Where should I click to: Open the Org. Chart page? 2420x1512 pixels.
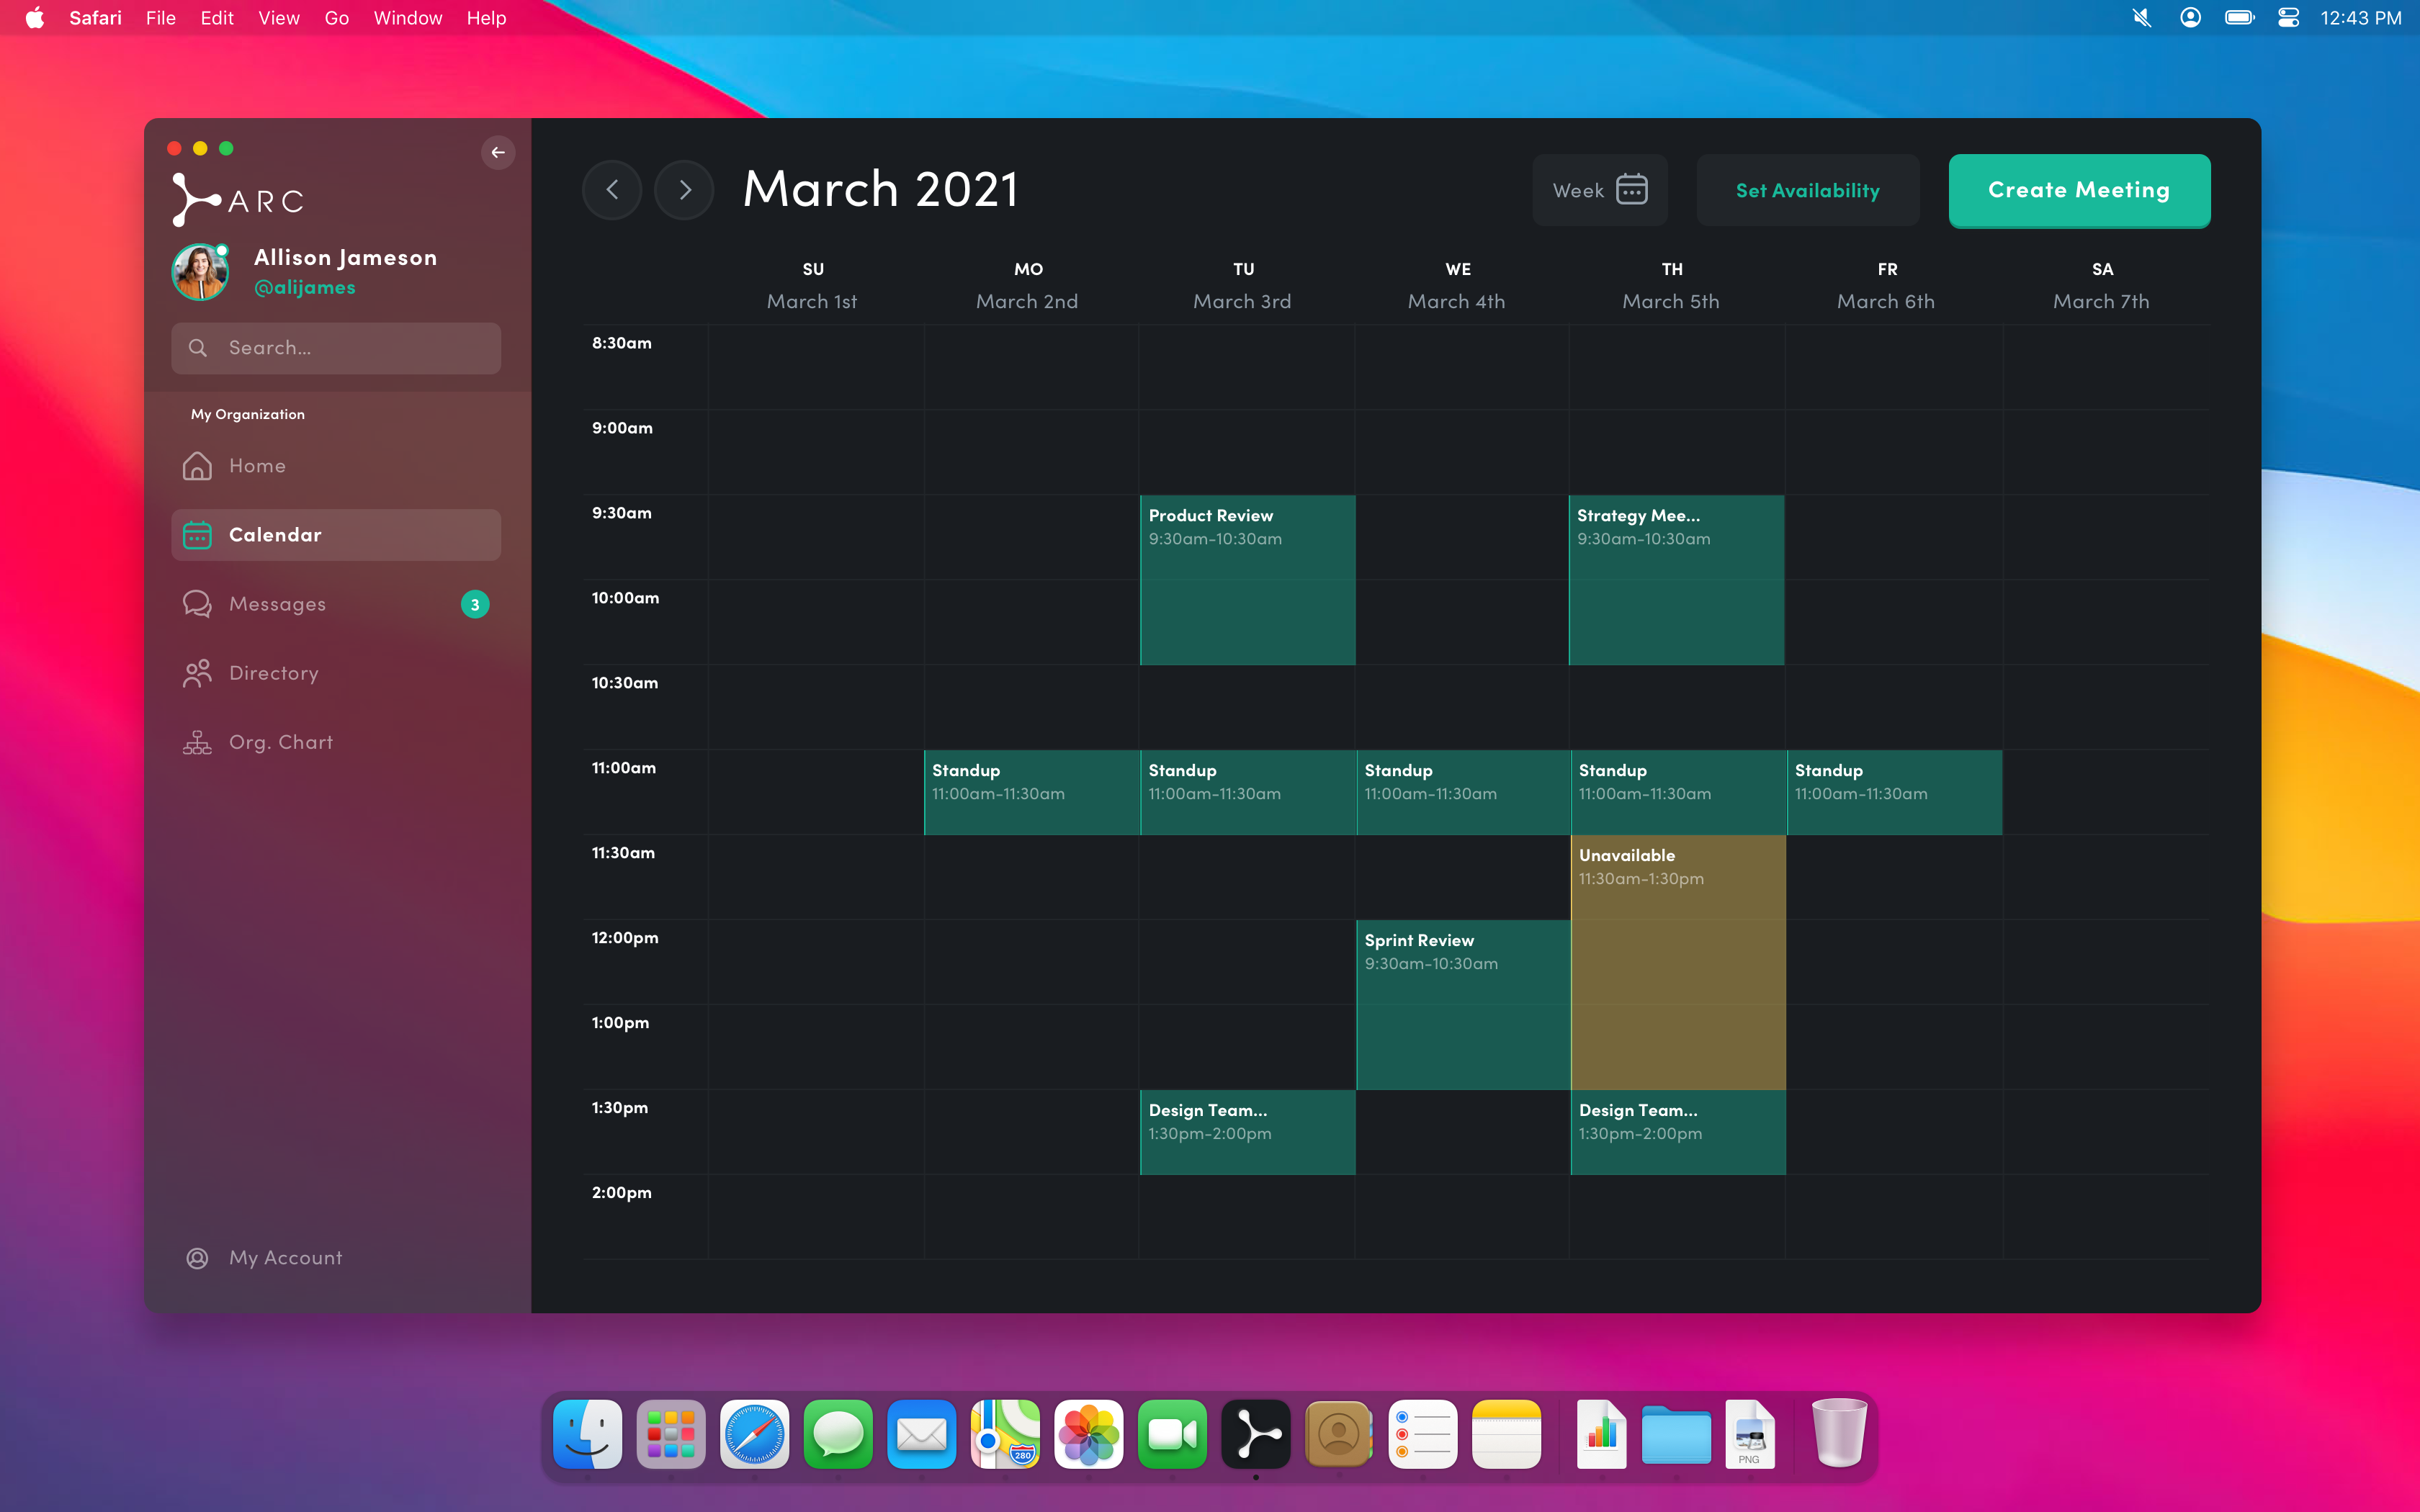[x=280, y=742]
